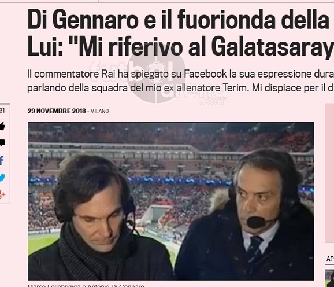Open comments via speech bubble icon
The height and width of the screenshot is (287, 334).
click(x=2, y=142)
